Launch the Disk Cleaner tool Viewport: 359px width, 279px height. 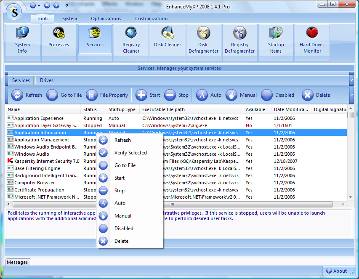[167, 34]
